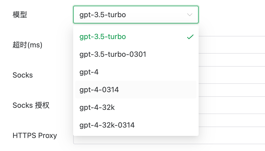This screenshot has width=265, height=151.
Task: Click the 模型 selector showing gpt-3.5-turbo
Action: click(136, 15)
